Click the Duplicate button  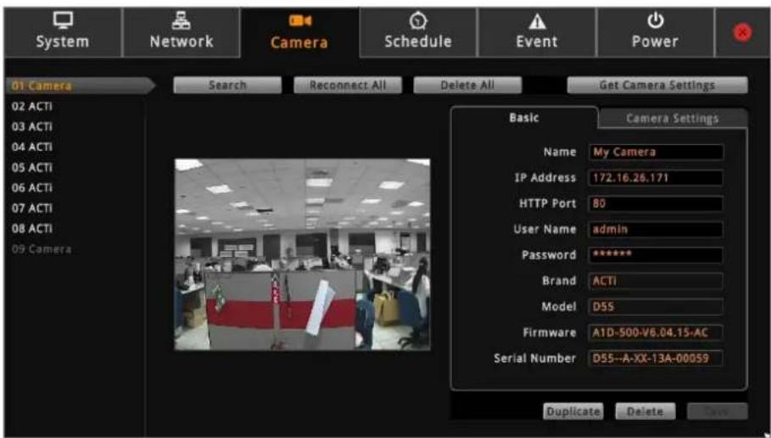pos(573,412)
